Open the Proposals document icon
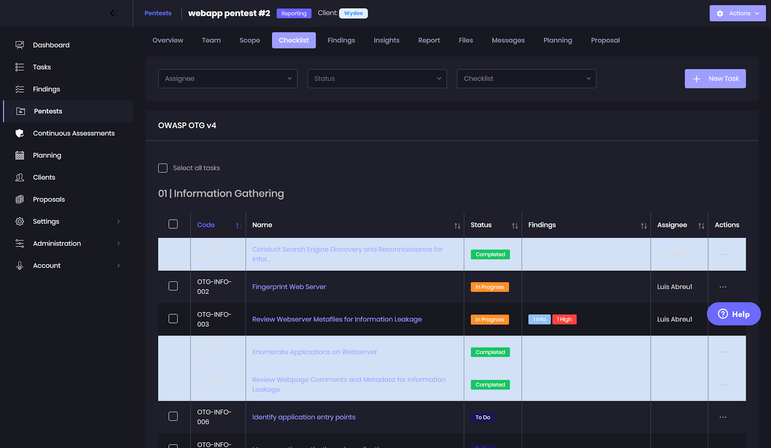Image resolution: width=771 pixels, height=448 pixels. (20, 199)
